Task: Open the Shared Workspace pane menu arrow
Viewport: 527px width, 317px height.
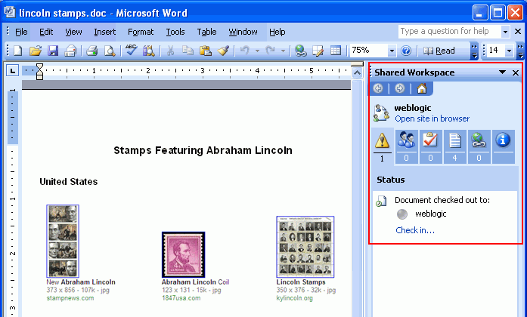Action: 502,72
